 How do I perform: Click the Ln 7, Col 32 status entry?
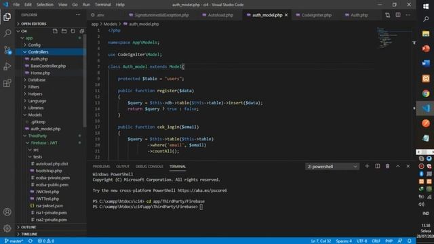(321, 241)
